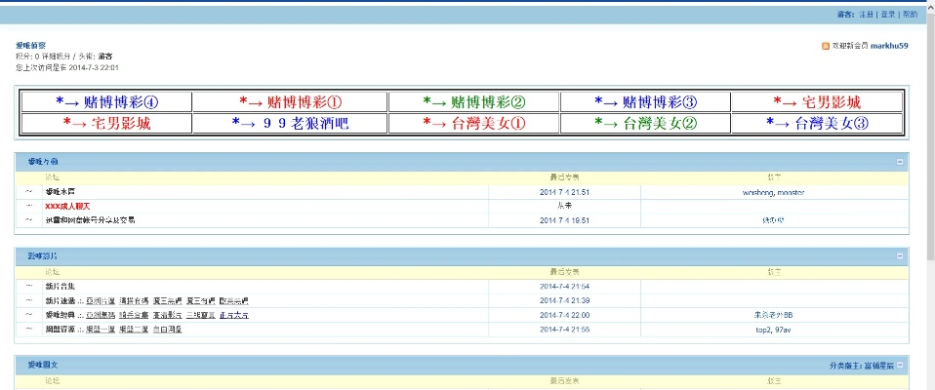935x390 pixels.
Task: Open the 新片合集 forum
Action: pos(61,287)
